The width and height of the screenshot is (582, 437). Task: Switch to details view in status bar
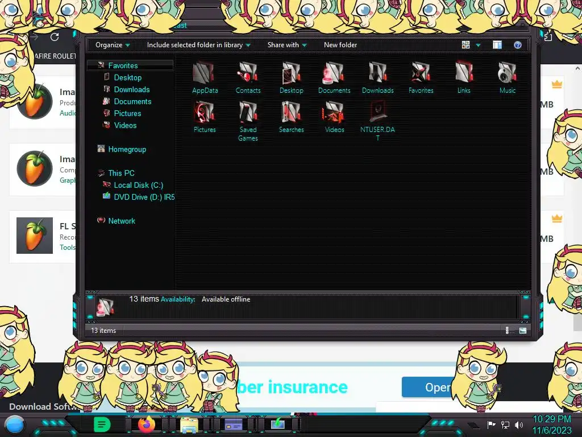[508, 331]
